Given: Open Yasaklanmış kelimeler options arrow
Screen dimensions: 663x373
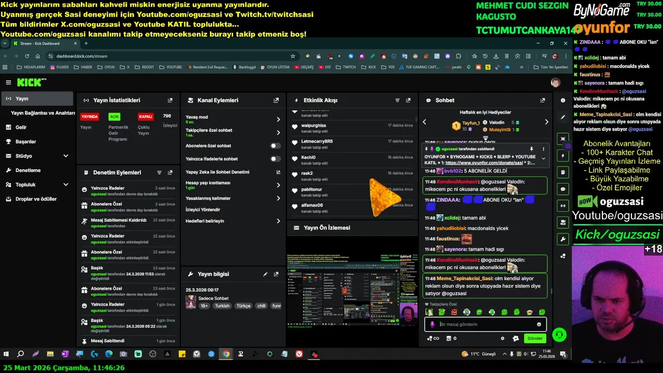Looking at the screenshot, I should 278,198.
